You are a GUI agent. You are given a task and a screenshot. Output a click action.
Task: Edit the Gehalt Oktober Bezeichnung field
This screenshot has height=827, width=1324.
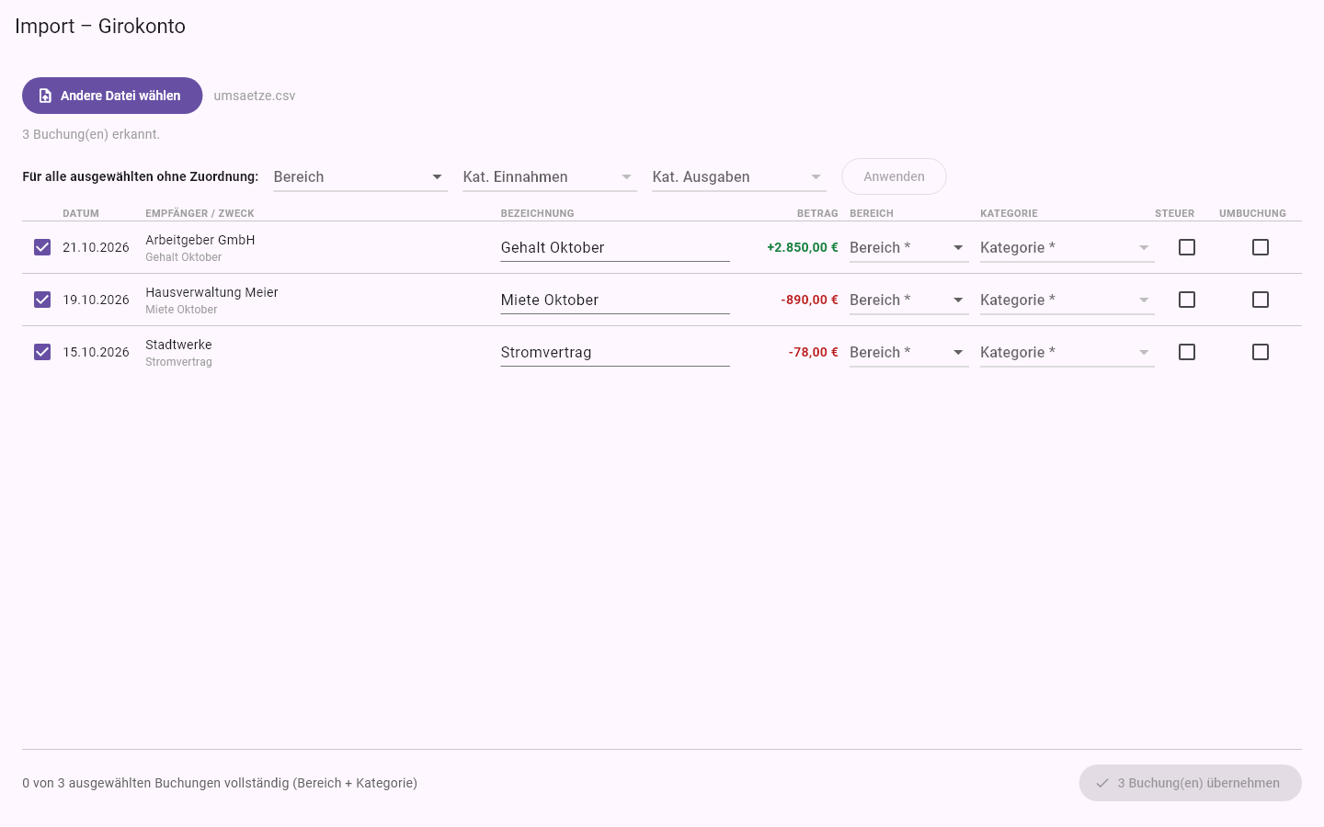615,247
